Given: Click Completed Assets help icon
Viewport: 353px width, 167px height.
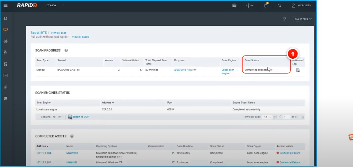Looking at the screenshot, I should pos(72,136).
